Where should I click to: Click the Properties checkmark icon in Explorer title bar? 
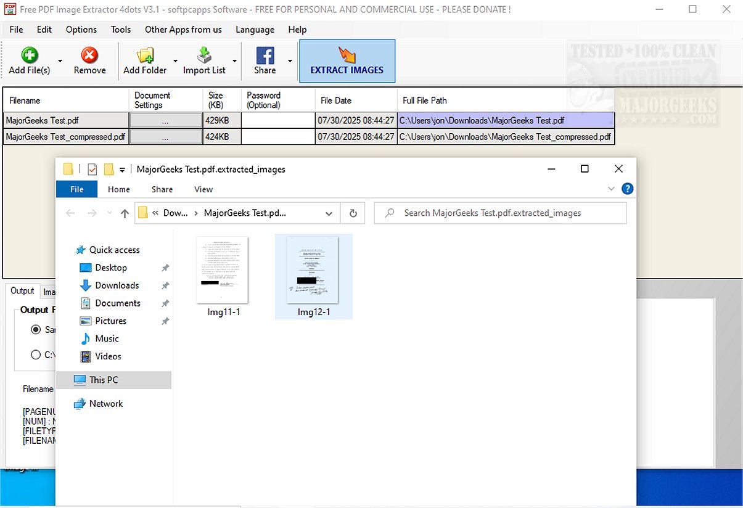pyautogui.click(x=92, y=169)
